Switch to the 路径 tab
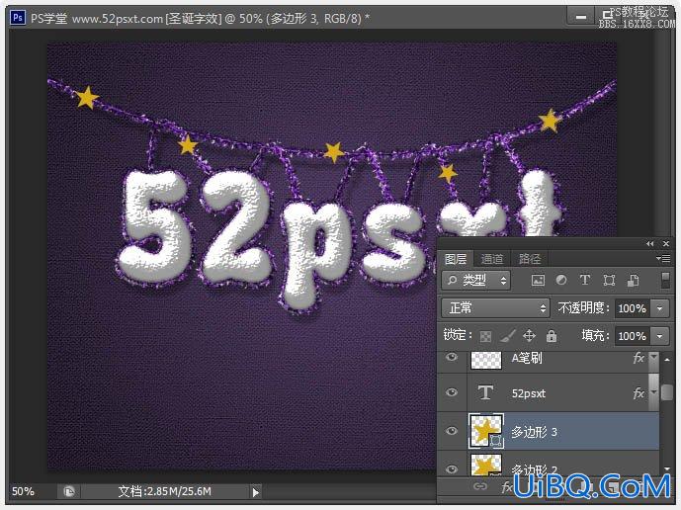Viewport: 681px width, 510px height. click(530, 259)
